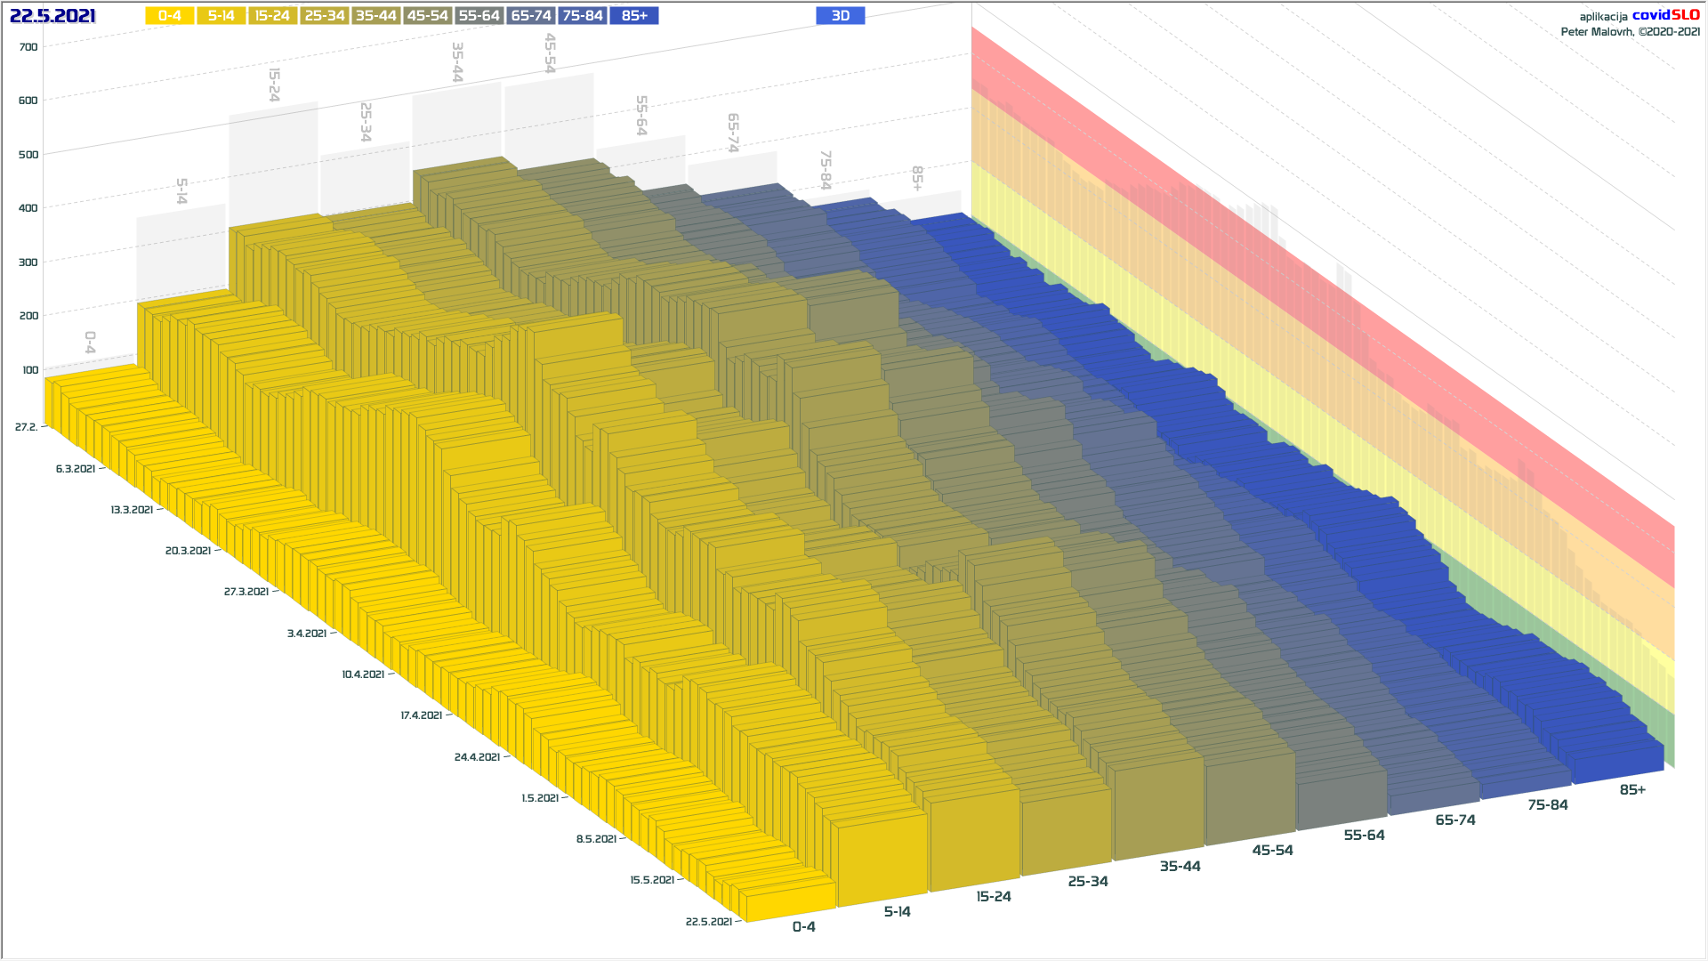Screen dimensions: 1708x961
Task: Toggle the 5-14 age group legend button
Action: click(221, 16)
